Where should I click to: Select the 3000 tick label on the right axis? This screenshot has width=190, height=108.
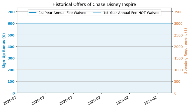pyautogui.click(x=178, y=23)
